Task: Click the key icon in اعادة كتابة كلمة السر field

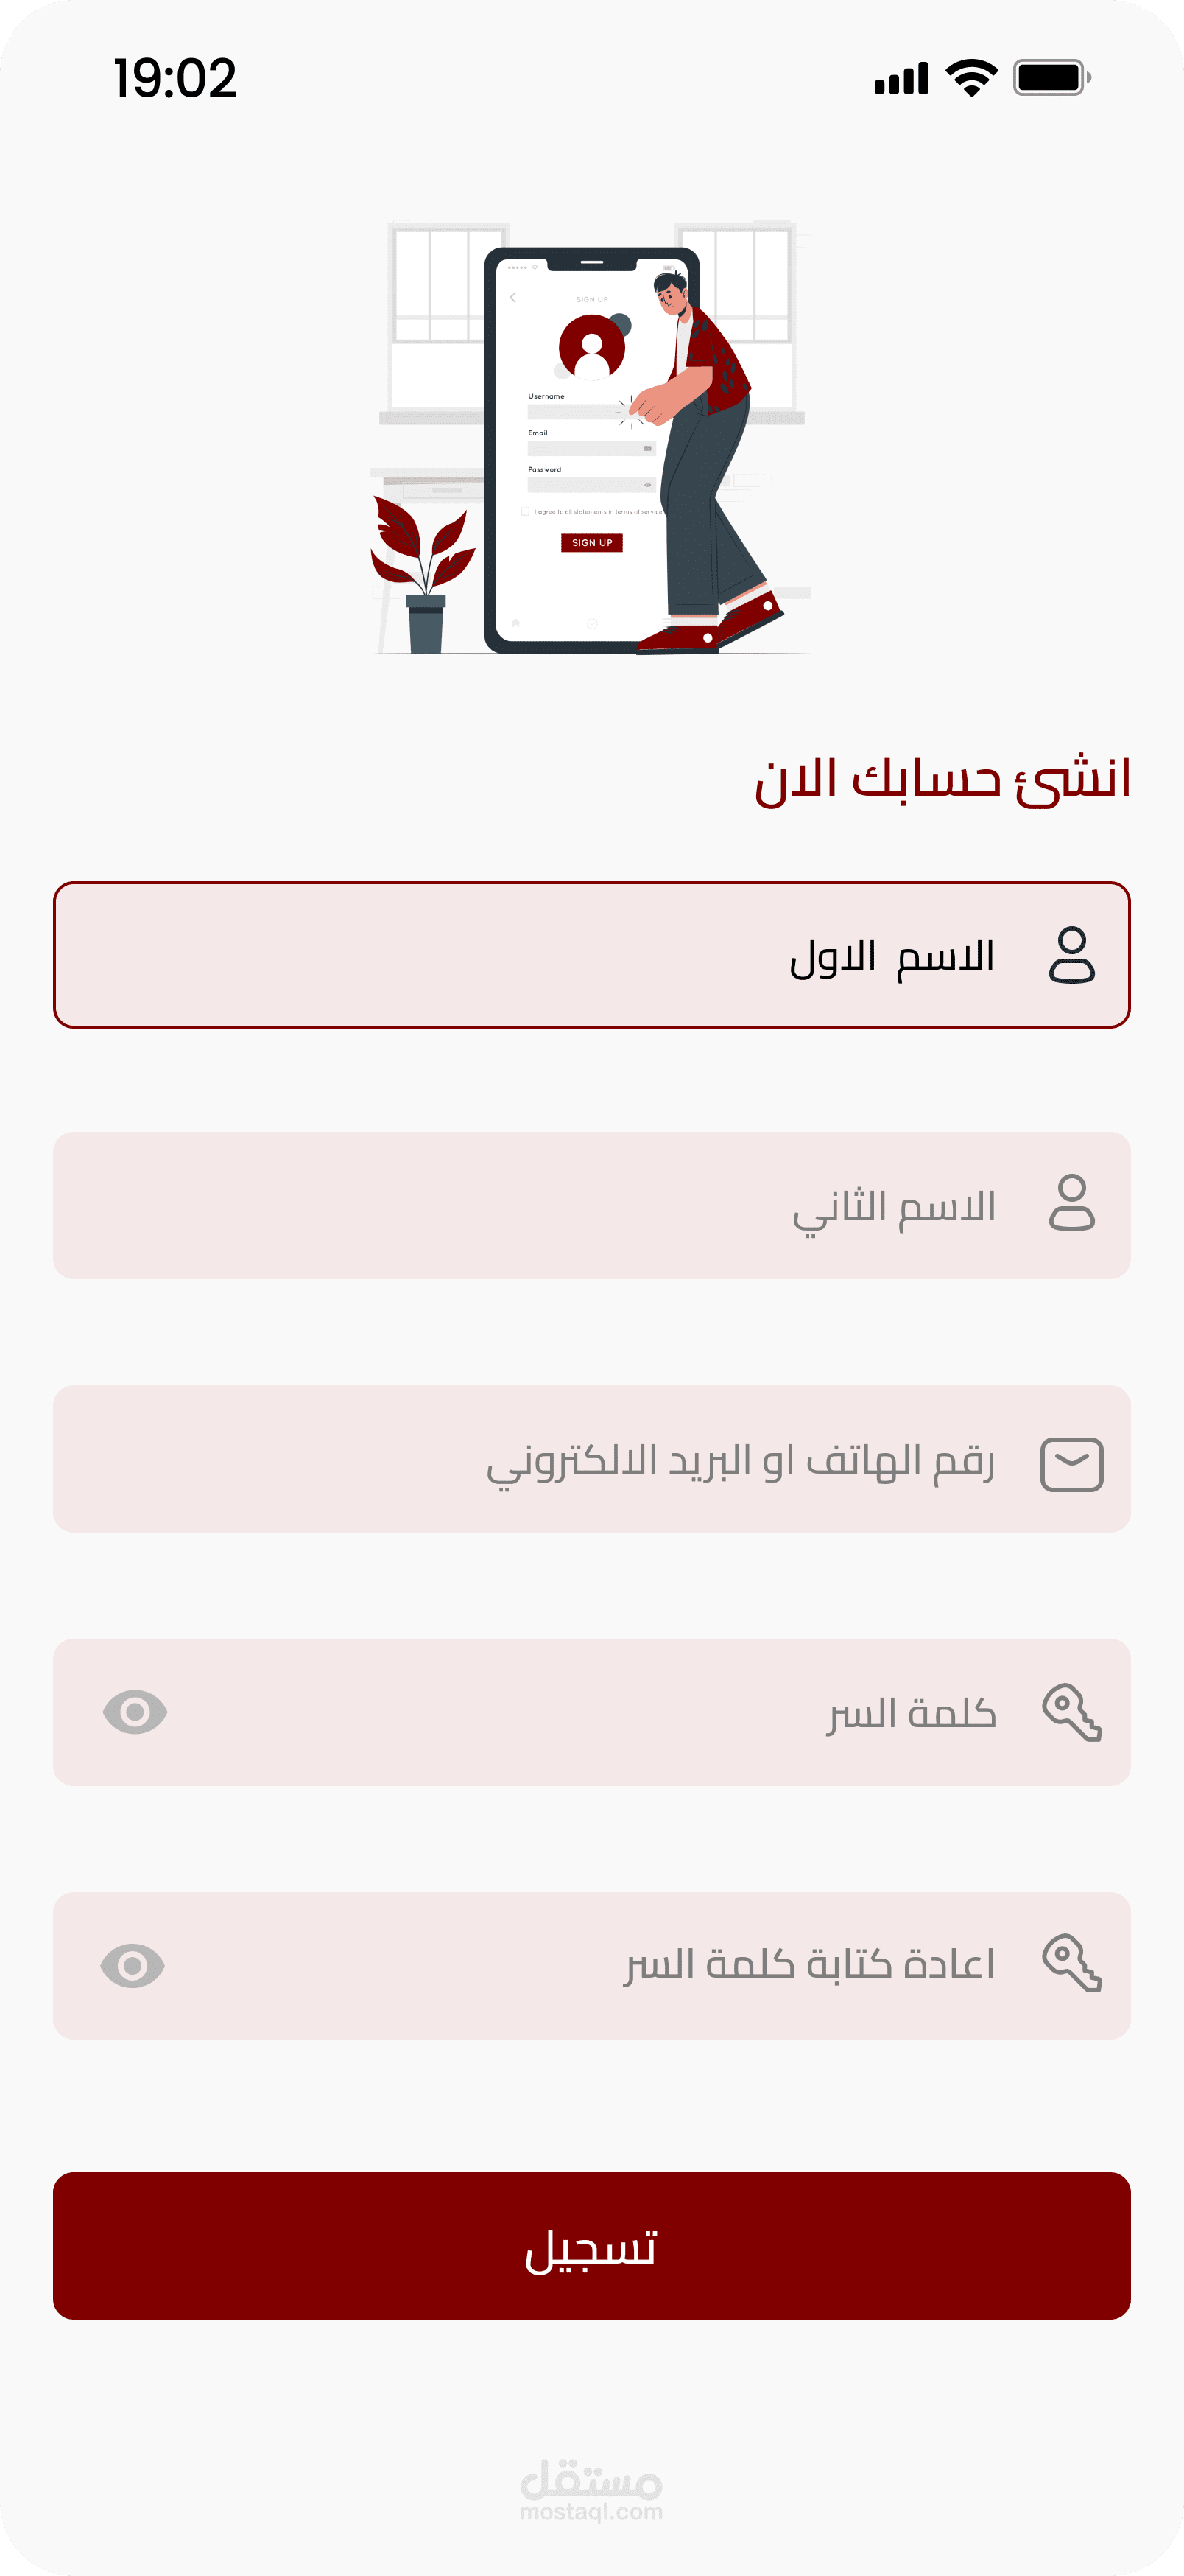Action: point(1072,1964)
